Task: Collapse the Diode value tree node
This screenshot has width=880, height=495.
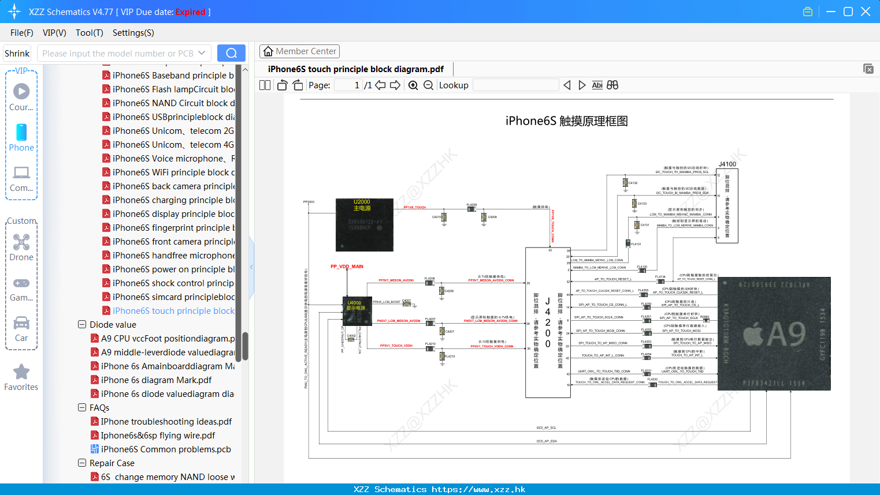Action: point(82,325)
